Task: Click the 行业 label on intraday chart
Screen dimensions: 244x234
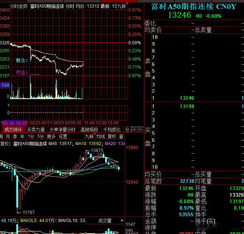Action: [x=22, y=73]
